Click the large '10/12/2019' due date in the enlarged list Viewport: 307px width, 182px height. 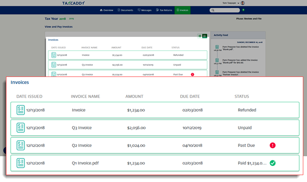pos(192,128)
